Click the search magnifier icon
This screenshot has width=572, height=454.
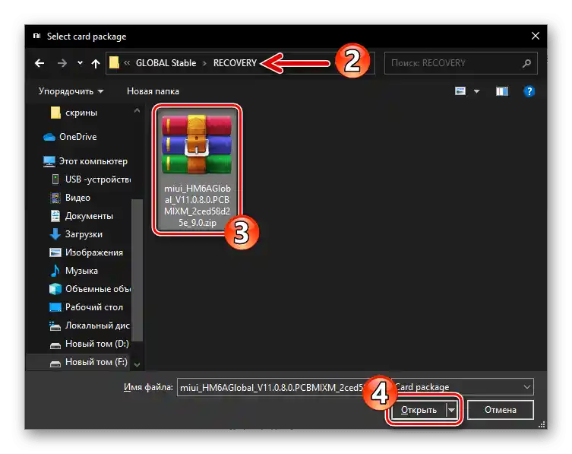pos(526,64)
